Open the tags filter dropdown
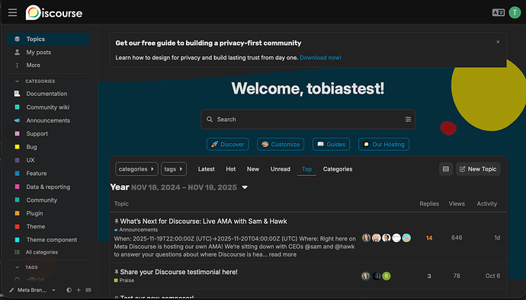526x300 pixels. point(174,169)
